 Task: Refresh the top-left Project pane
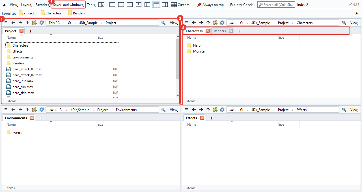[x=42, y=23]
